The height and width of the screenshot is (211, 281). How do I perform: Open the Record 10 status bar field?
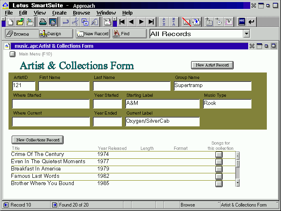pyautogui.click(x=30, y=205)
